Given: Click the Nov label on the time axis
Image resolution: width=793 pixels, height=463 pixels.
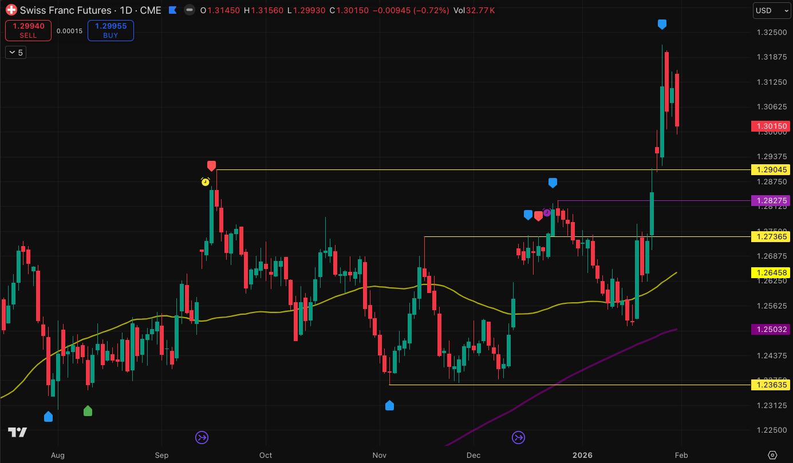Looking at the screenshot, I should coord(380,456).
